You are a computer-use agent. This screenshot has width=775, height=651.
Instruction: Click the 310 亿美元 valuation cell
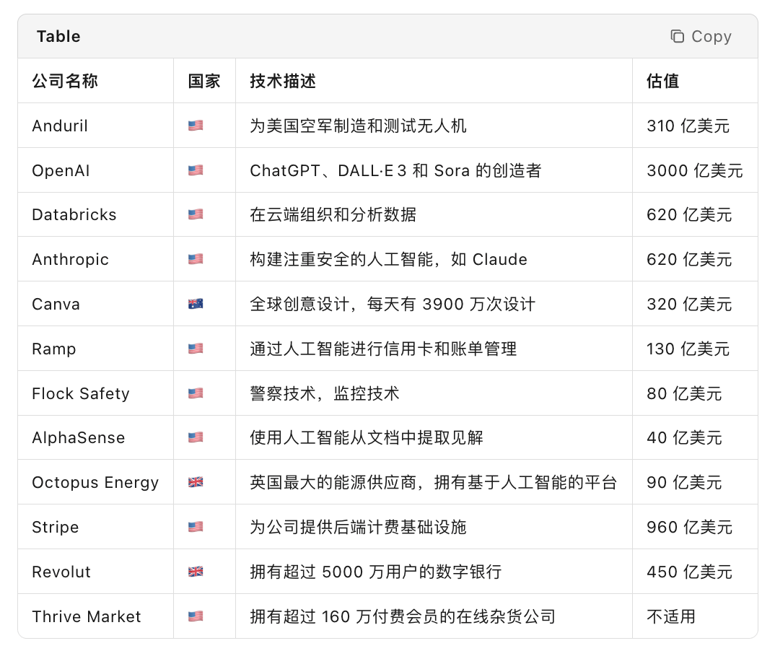click(x=695, y=126)
